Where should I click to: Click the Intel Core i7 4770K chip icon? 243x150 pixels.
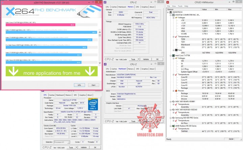click(x=173, y=55)
